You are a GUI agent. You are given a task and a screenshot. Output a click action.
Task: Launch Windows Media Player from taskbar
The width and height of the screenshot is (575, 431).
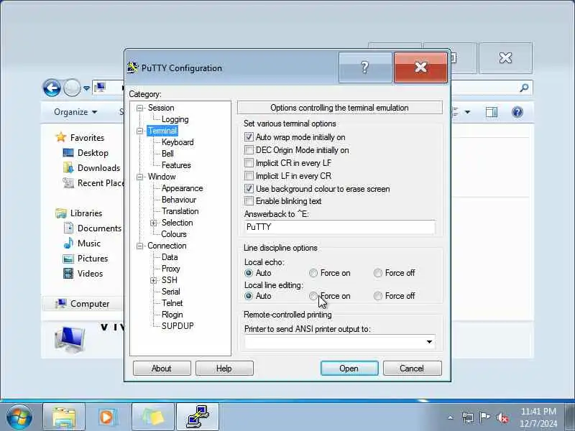pos(109,417)
